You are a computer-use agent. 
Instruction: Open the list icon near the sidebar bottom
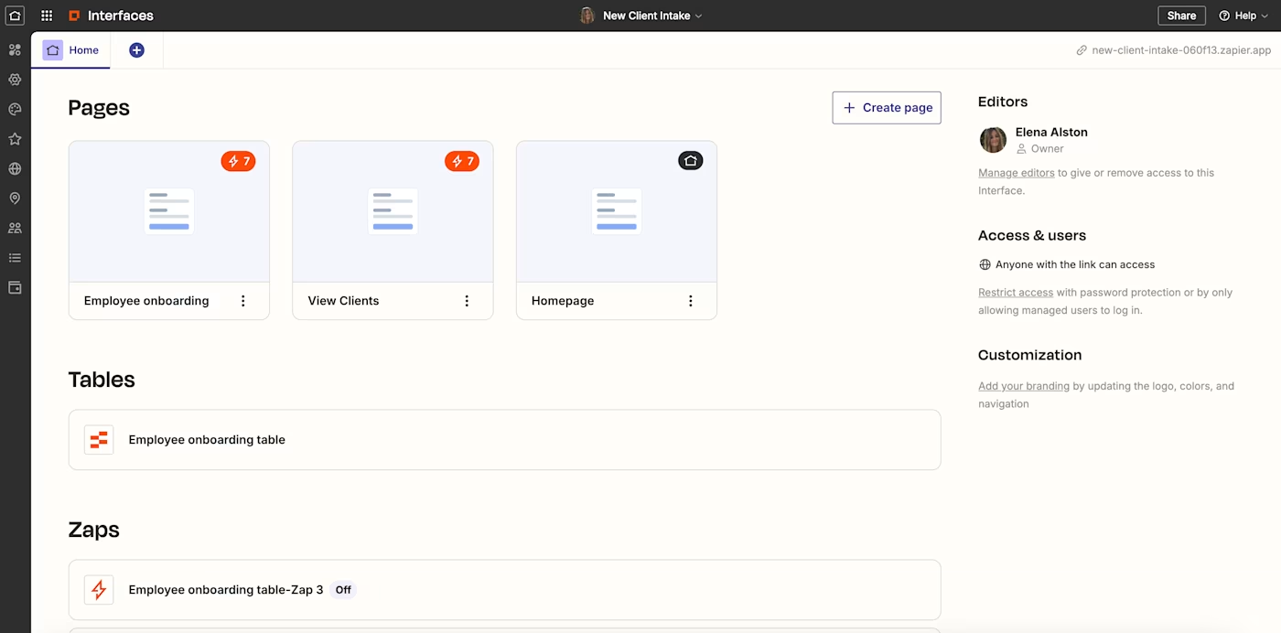[x=15, y=257]
